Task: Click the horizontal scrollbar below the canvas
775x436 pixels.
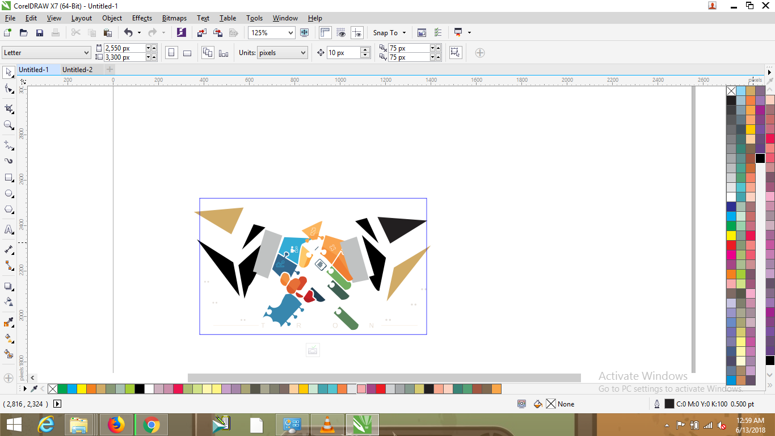Action: coord(384,376)
